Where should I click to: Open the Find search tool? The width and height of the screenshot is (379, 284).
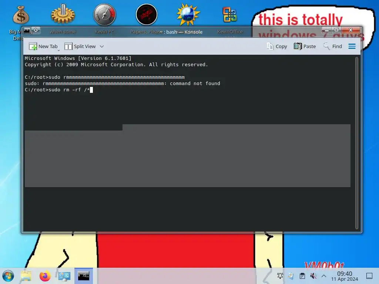(332, 46)
